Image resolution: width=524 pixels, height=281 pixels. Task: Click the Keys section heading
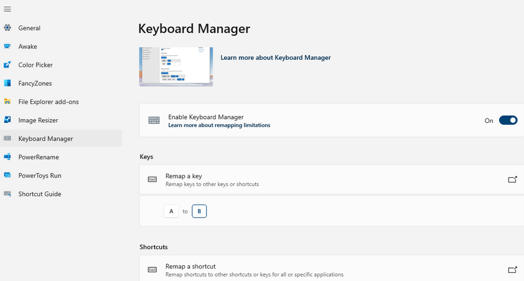coord(146,157)
